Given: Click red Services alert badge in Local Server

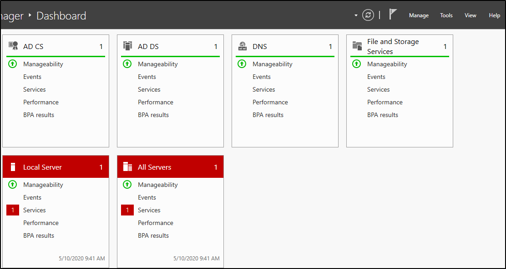Looking at the screenshot, I should click(x=13, y=210).
